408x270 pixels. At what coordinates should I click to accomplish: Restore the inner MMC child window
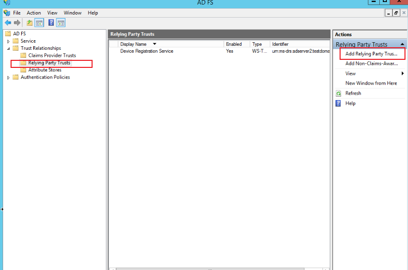coord(396,13)
